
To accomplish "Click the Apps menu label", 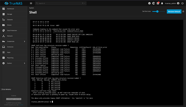I will 9,52.
